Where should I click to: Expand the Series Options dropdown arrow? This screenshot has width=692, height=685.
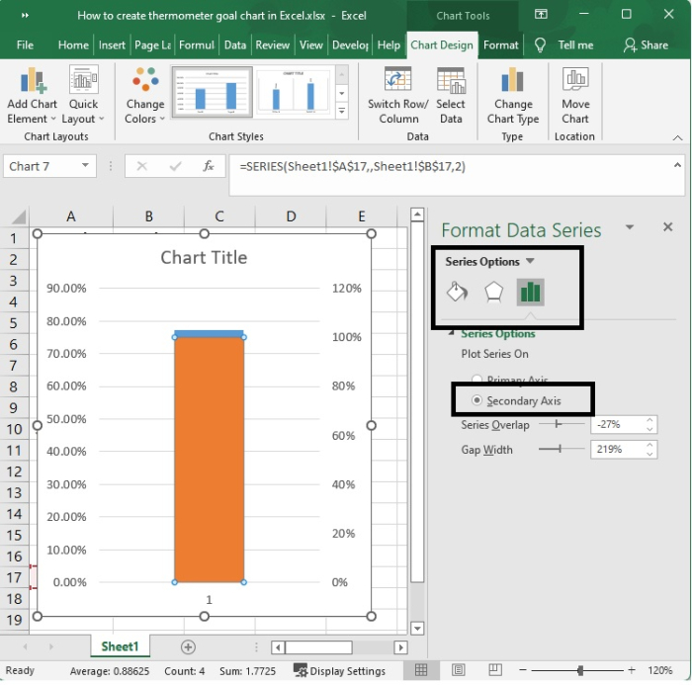(531, 262)
